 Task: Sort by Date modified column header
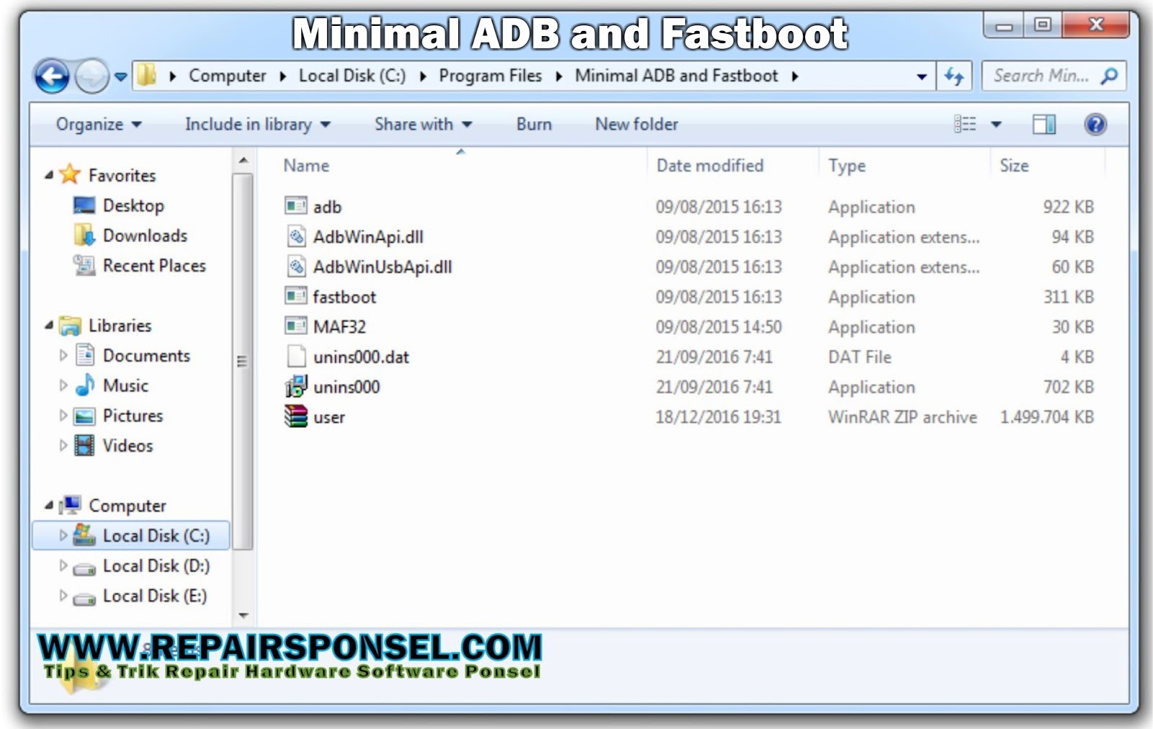coord(710,166)
